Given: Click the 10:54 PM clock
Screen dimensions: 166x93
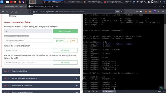Looking at the screenshot, I should 128,2.
